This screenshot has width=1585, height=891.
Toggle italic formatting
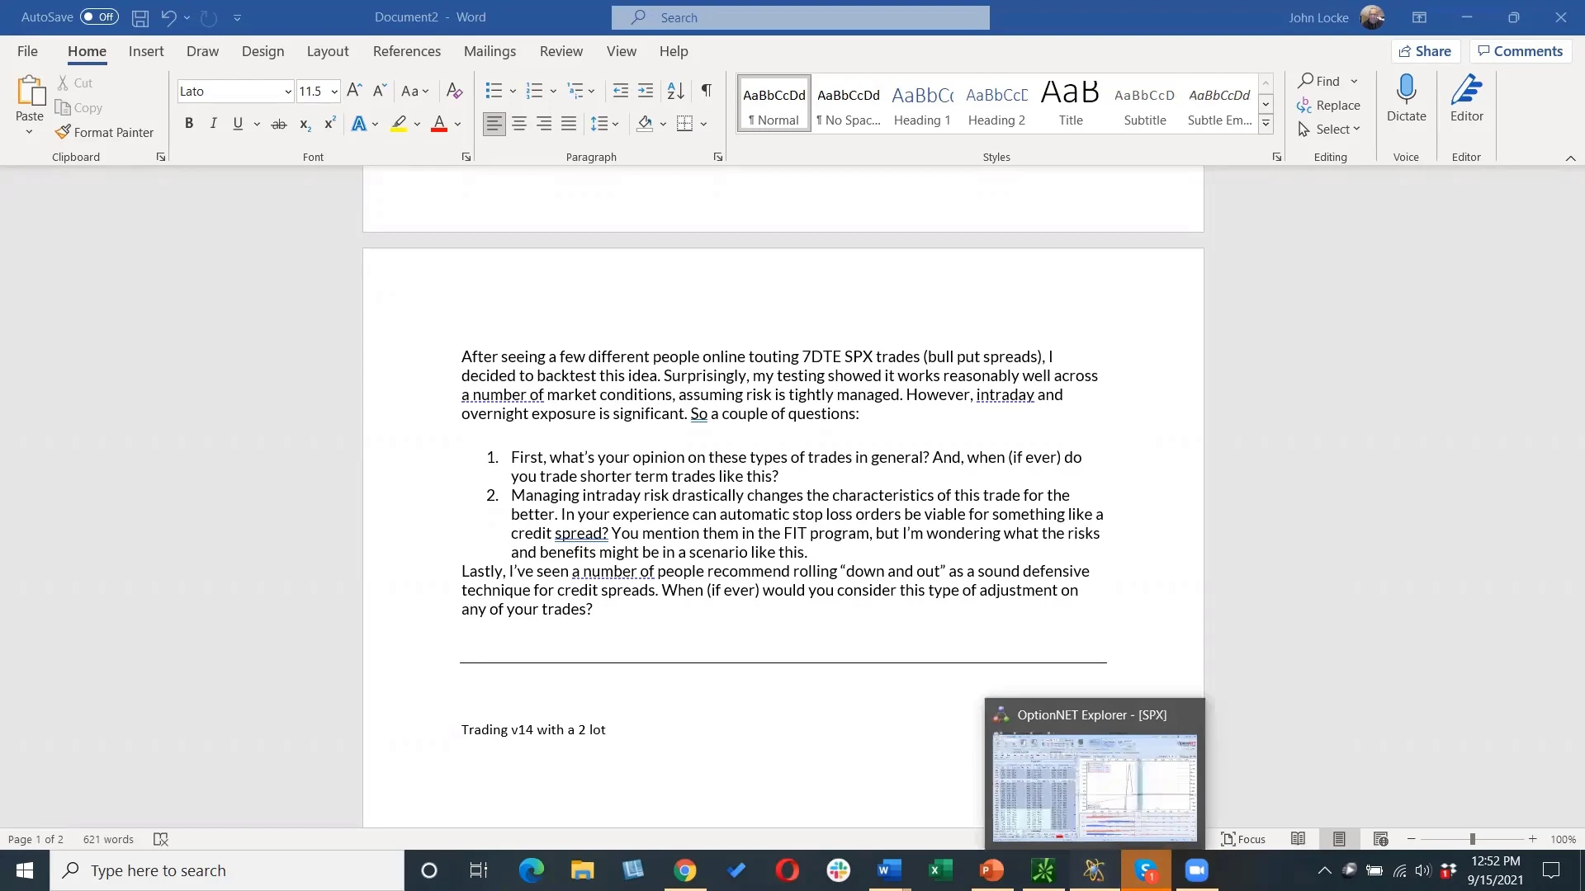[x=214, y=124]
